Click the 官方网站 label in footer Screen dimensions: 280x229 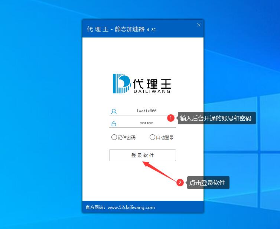(x=95, y=207)
